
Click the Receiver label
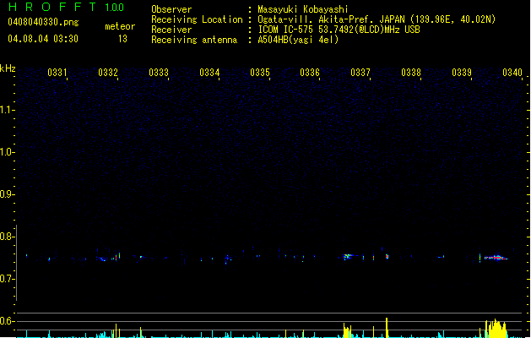click(171, 30)
